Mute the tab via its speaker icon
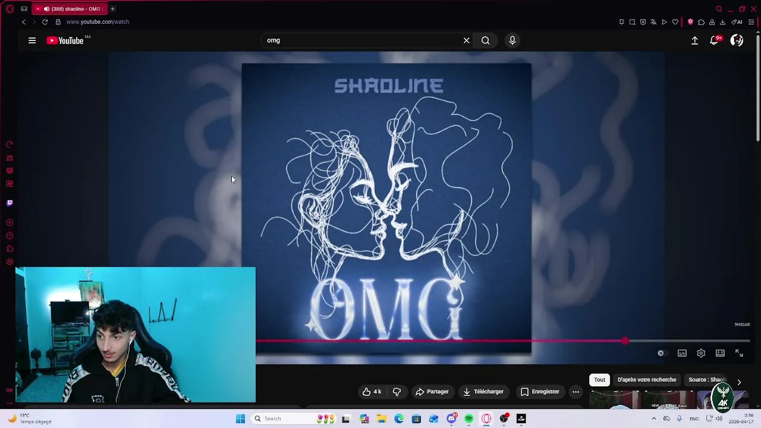This screenshot has height=428, width=761. pyautogui.click(x=46, y=9)
